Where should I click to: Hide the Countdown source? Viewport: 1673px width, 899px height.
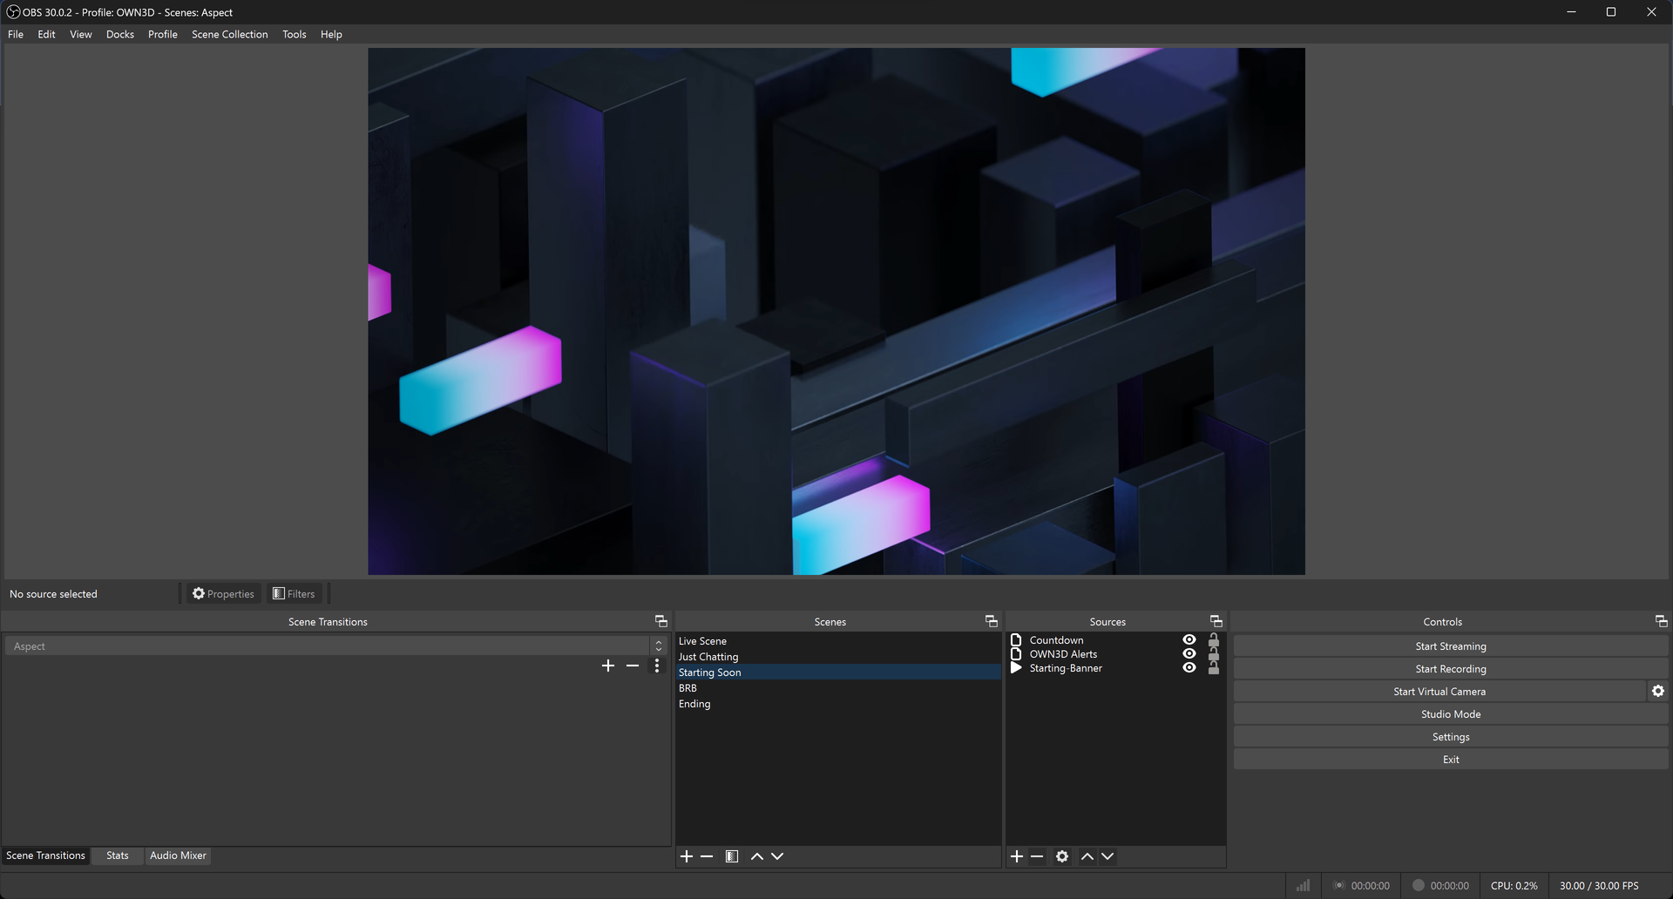pyautogui.click(x=1189, y=639)
